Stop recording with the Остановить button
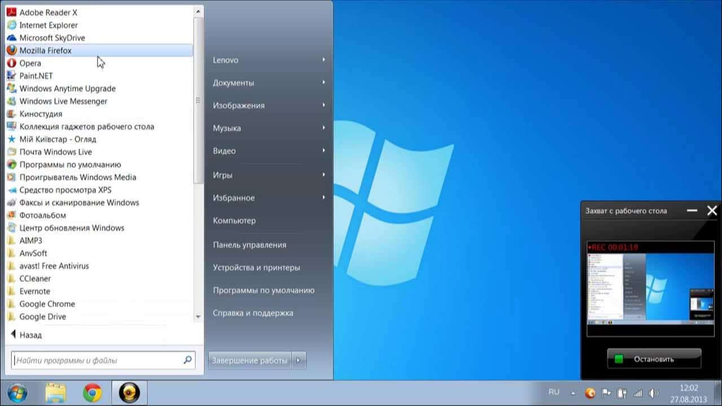This screenshot has height=406, width=722. point(654,359)
